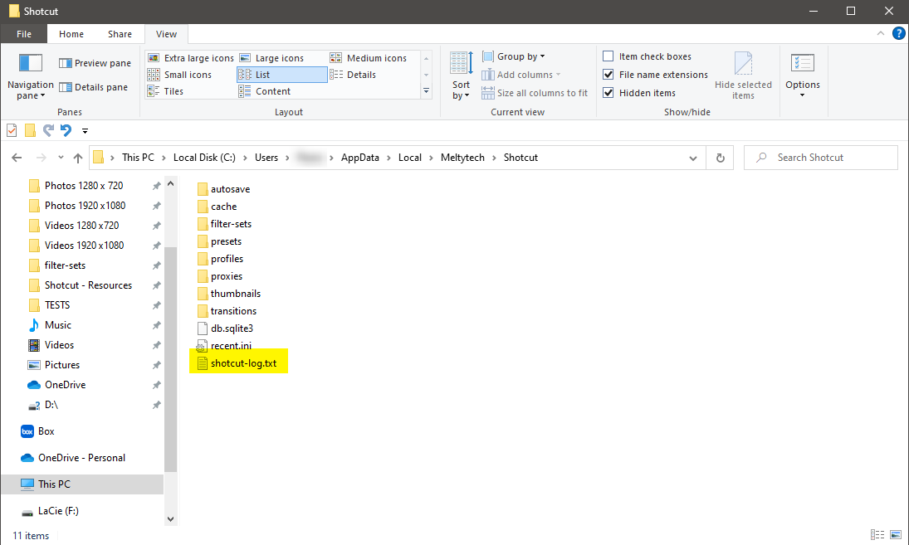909x545 pixels.
Task: Select the View ribbon tab
Action: pos(166,33)
